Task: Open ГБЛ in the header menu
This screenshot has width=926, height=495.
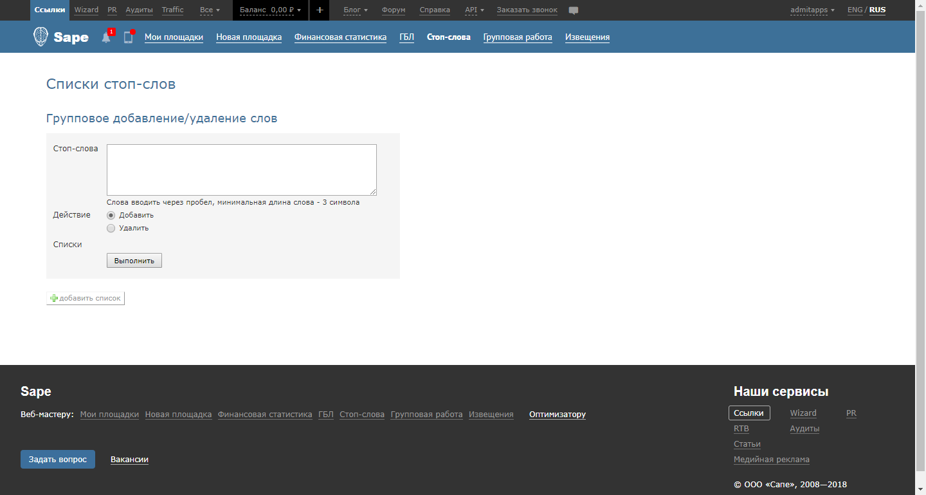Action: click(406, 37)
